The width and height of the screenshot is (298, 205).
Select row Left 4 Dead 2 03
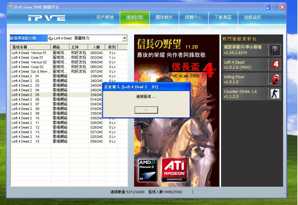point(57,85)
